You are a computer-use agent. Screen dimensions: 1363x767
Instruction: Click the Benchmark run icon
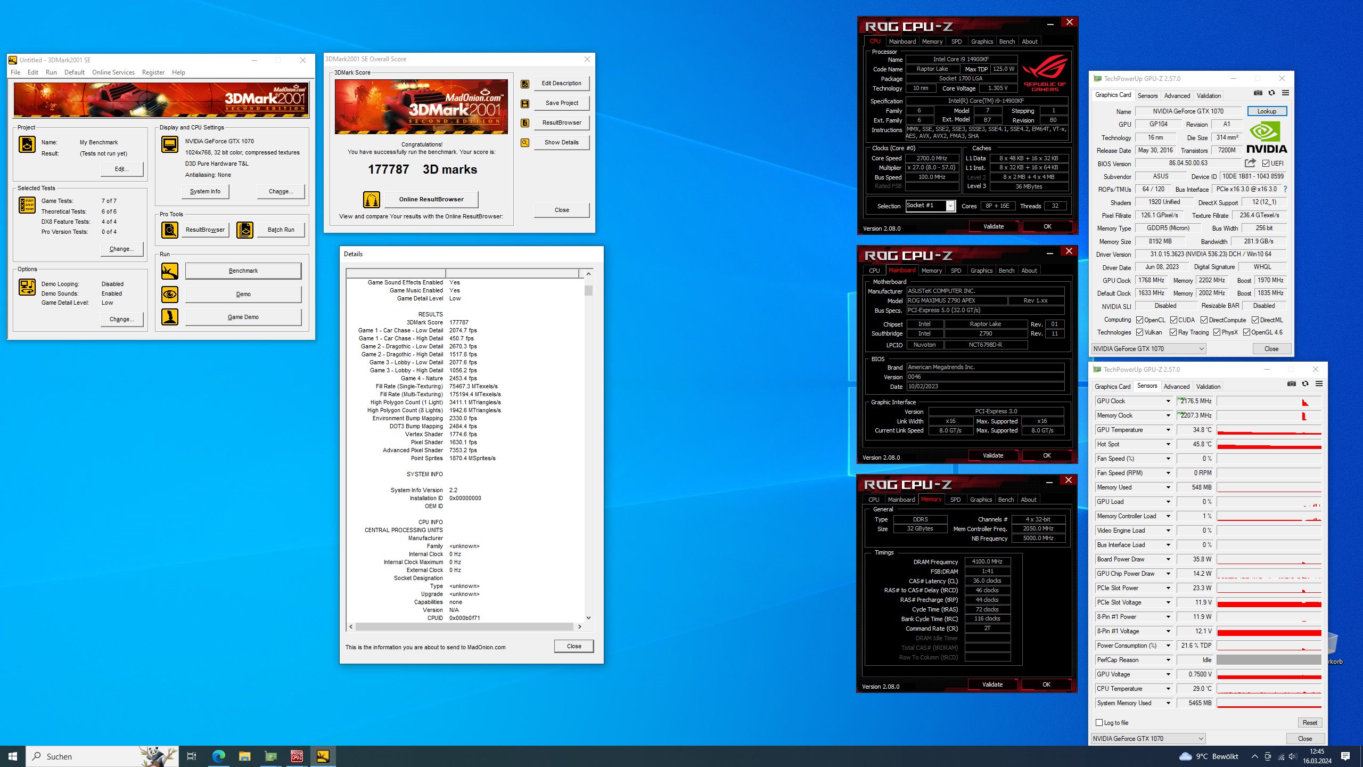170,271
